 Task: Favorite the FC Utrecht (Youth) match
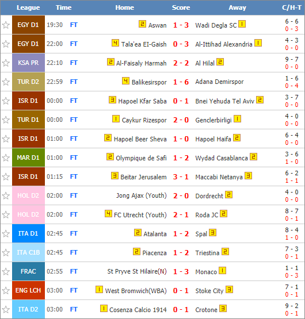tap(6, 214)
